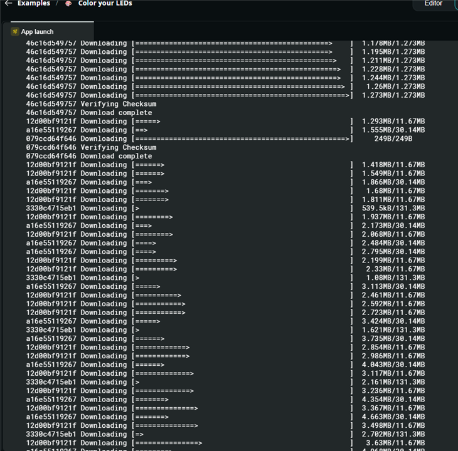458x451 pixels.
Task: Click the 1.811MB/11.67MB progress value
Action: pyautogui.click(x=393, y=199)
